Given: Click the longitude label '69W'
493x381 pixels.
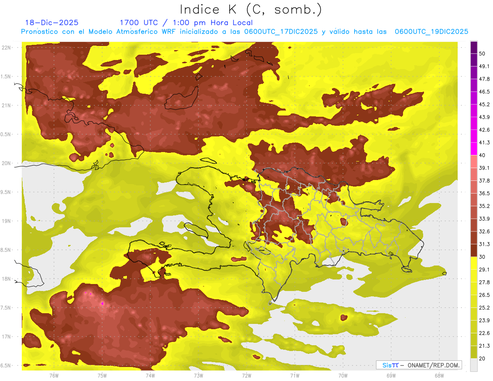Looking at the screenshot, I should tap(391, 375).
